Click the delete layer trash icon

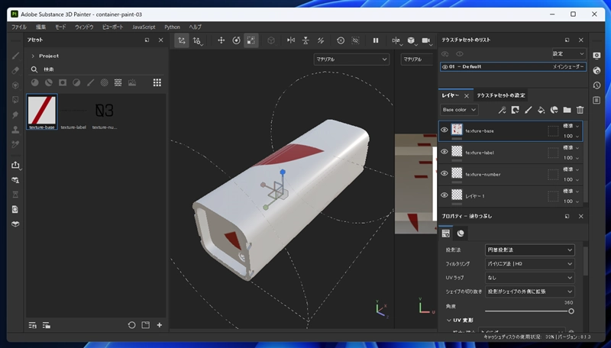(580, 110)
